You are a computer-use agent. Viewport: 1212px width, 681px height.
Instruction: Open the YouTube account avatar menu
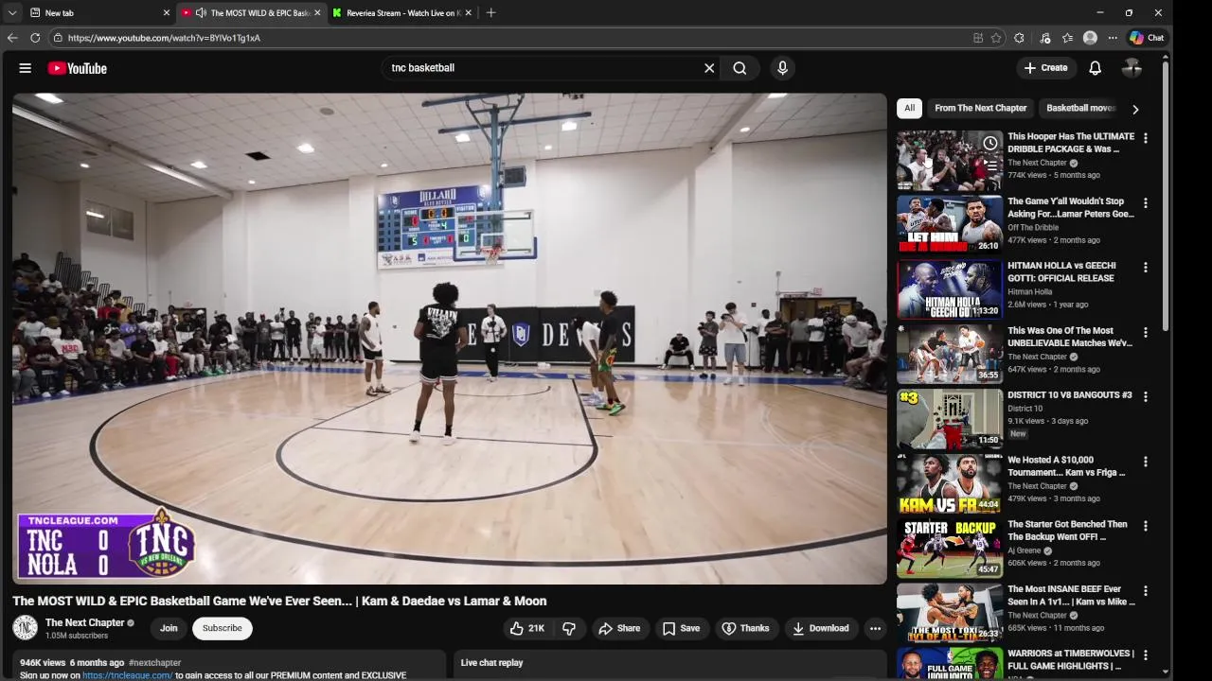[1132, 68]
